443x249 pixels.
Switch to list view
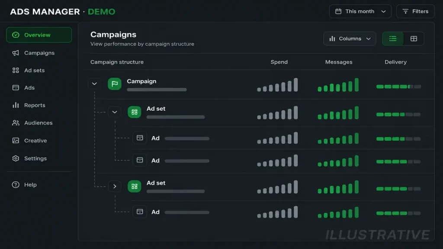393,38
